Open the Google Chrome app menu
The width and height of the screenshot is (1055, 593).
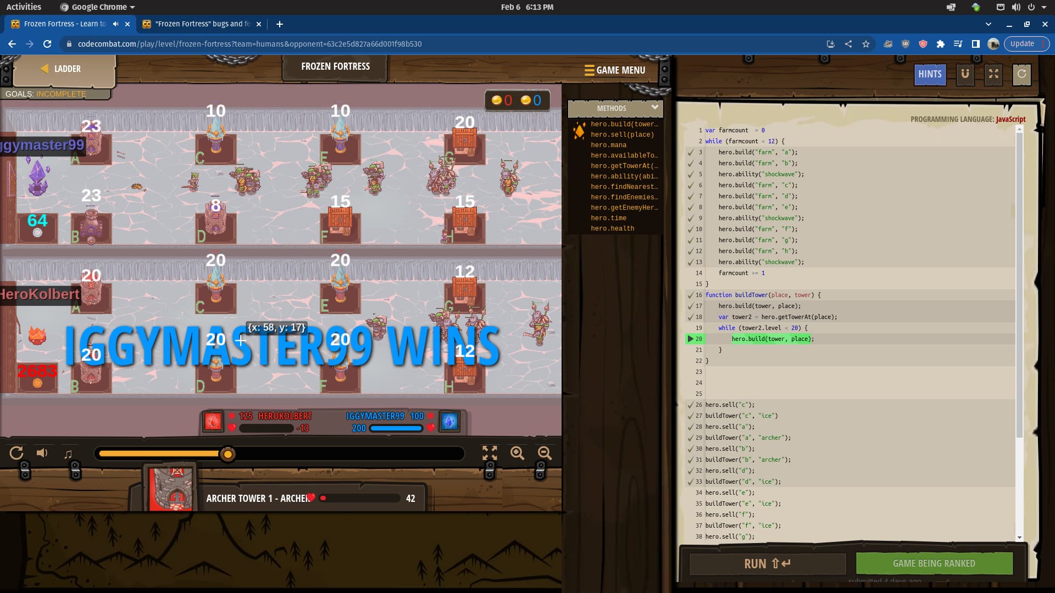pyautogui.click(x=98, y=7)
